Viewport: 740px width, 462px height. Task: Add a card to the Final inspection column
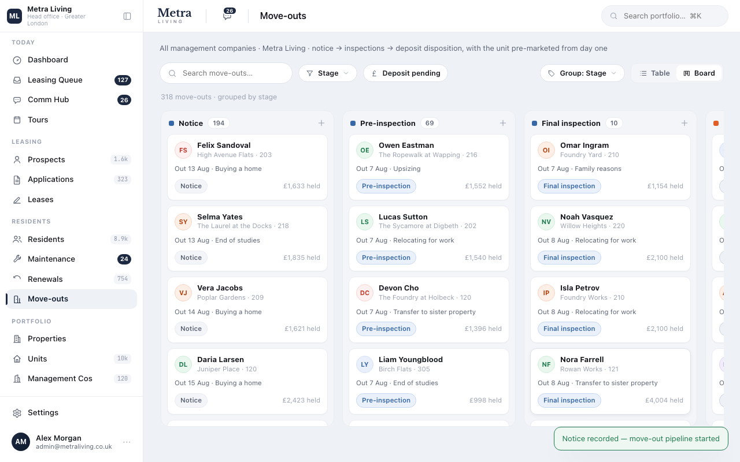684,123
